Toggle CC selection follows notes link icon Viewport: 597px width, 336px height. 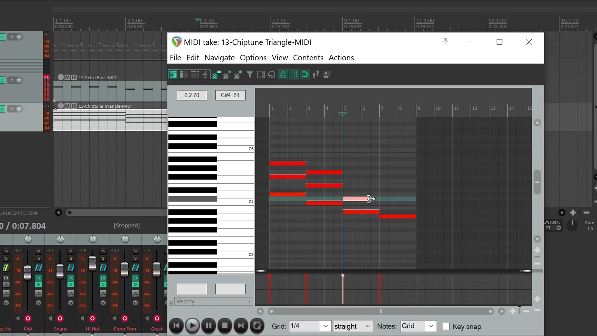tap(283, 74)
